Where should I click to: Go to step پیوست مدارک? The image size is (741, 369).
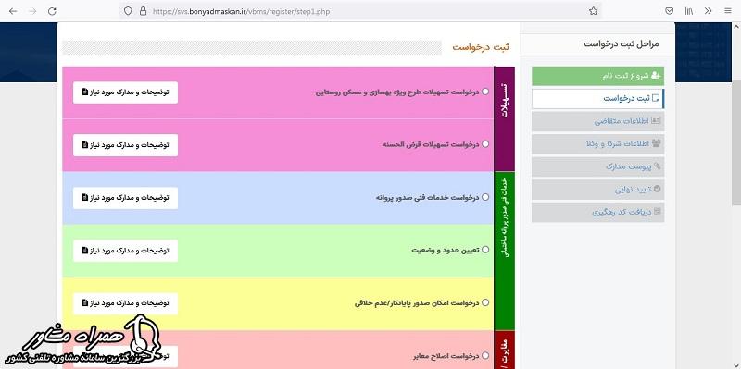pyautogui.click(x=597, y=166)
